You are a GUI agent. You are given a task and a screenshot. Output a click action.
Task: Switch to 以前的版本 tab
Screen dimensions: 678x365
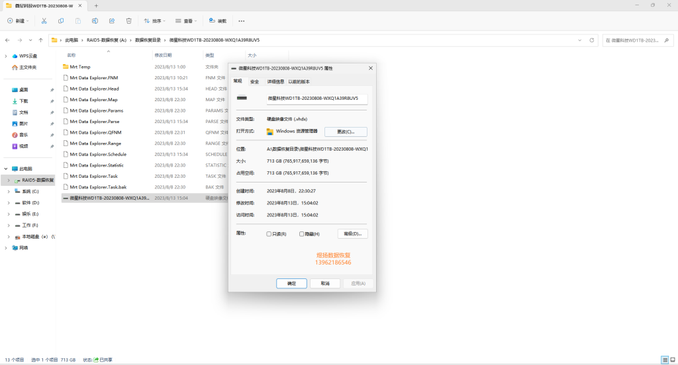(x=299, y=81)
